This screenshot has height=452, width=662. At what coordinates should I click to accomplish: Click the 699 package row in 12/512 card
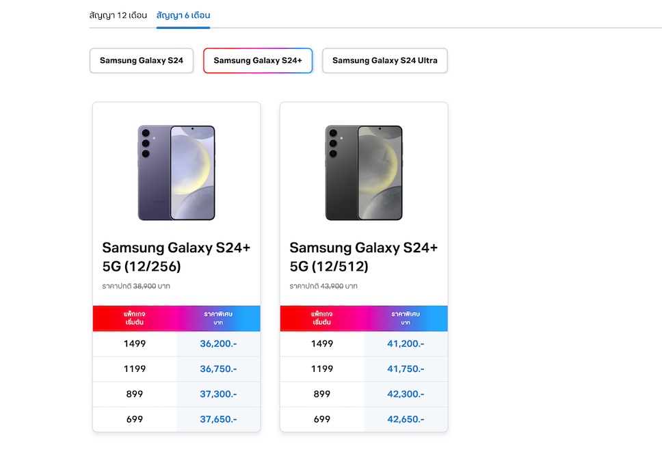(x=322, y=420)
